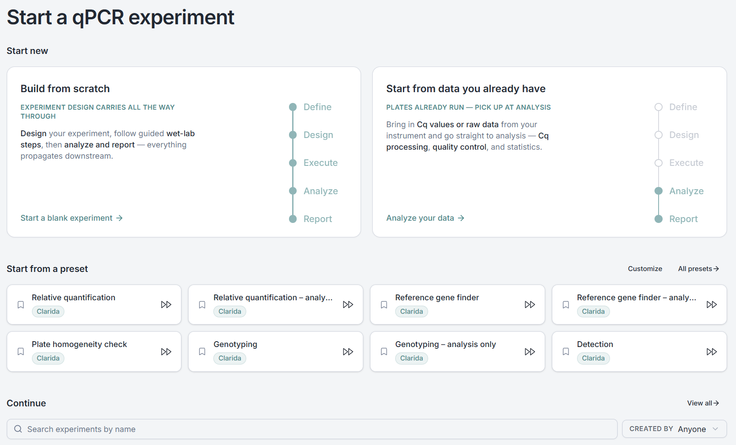This screenshot has width=736, height=445.
Task: Open All presets link
Action: 699,269
